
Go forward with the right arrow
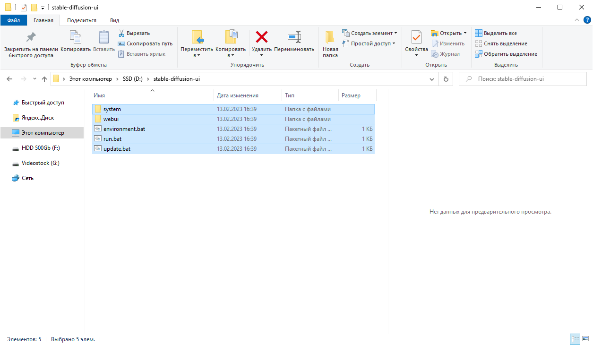[x=24, y=79]
